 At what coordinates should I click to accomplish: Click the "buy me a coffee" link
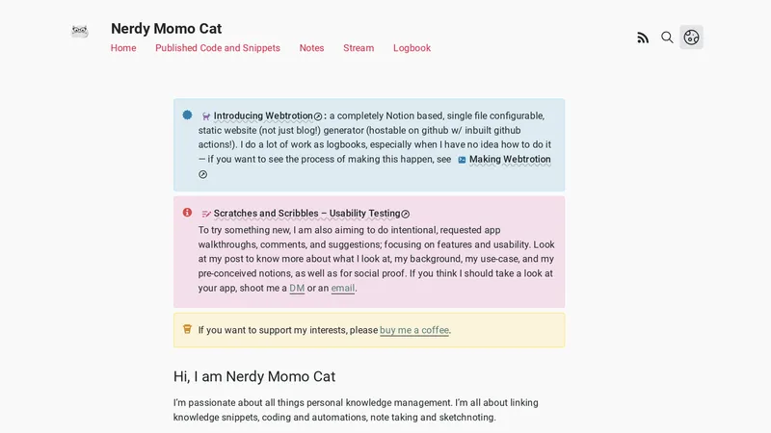click(x=414, y=330)
